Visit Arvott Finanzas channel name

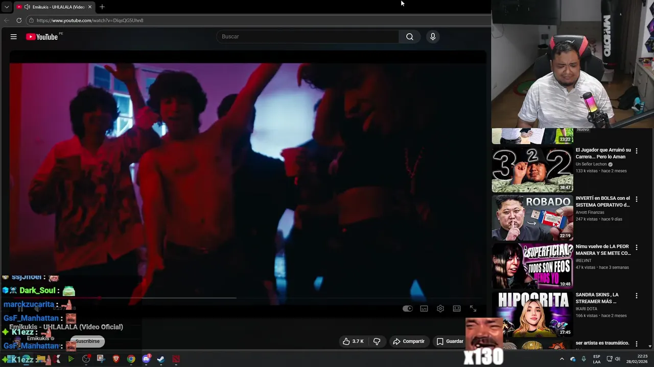pyautogui.click(x=590, y=213)
